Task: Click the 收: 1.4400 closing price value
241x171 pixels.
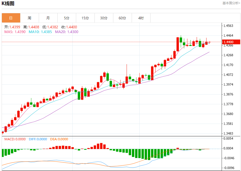Action: click(69, 27)
